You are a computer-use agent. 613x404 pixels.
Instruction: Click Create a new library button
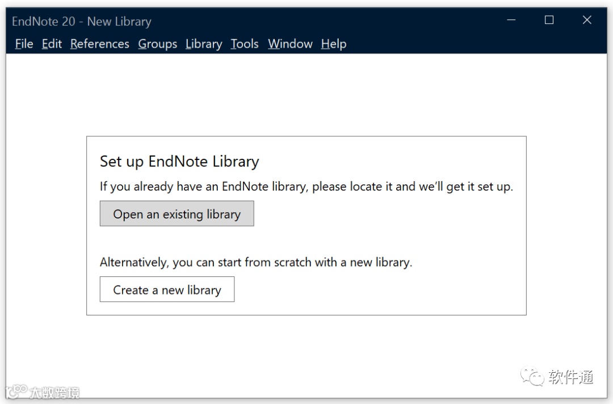tap(167, 289)
